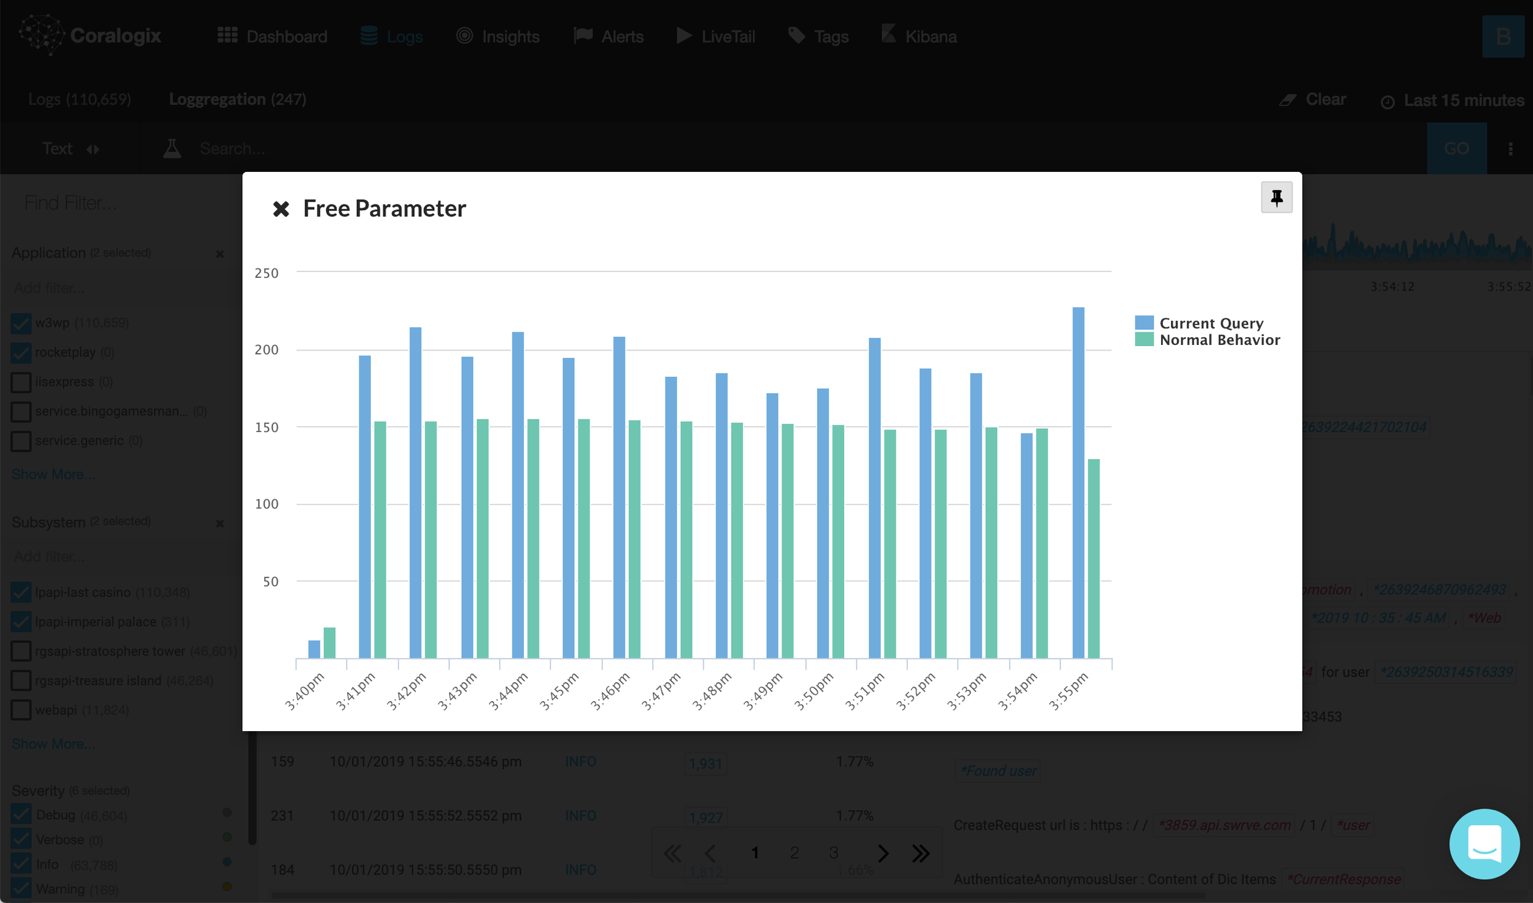This screenshot has height=903, width=1533.
Task: Pin the Free Parameter chart
Action: click(x=1276, y=198)
